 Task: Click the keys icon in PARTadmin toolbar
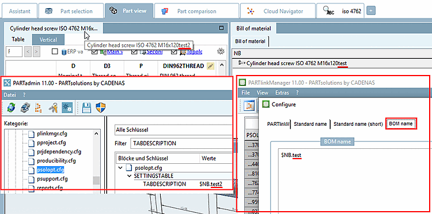52,107
